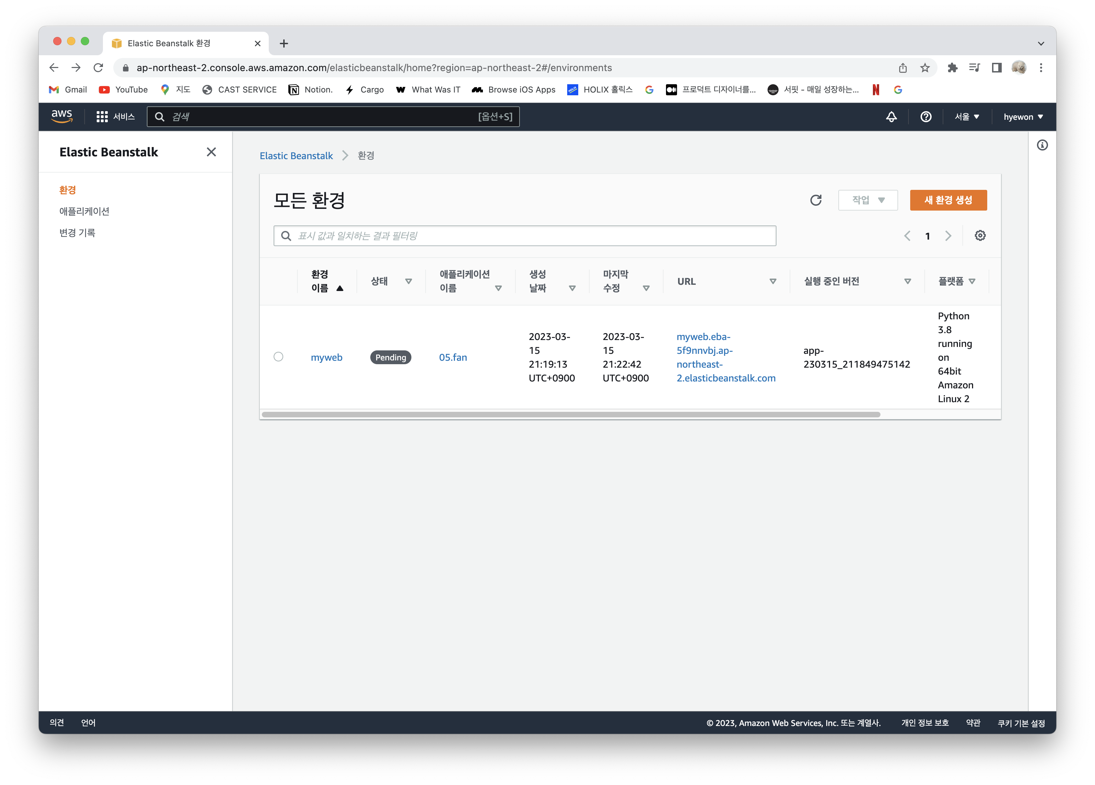Image resolution: width=1095 pixels, height=785 pixels.
Task: Click the notifications bell icon
Action: (891, 117)
